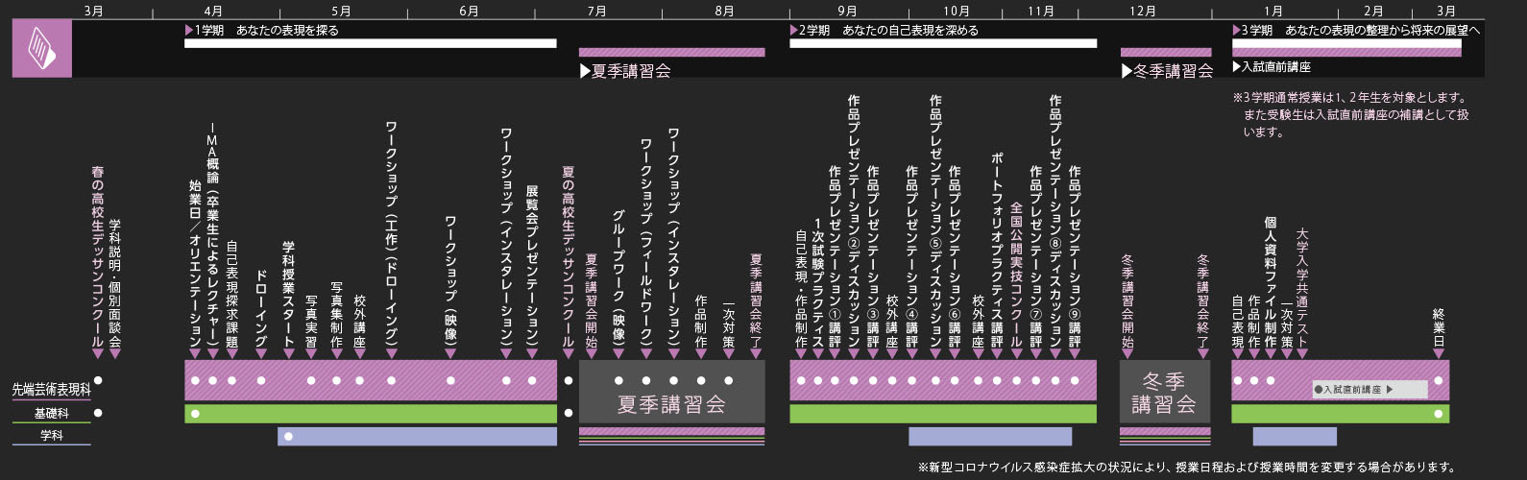This screenshot has width=1527, height=480.
Task: Click the 1学期 あなたの表現を探る heading
Action: [x=261, y=31]
